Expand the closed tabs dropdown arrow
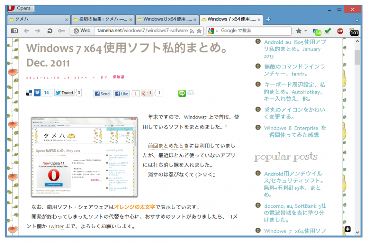The width and height of the screenshot is (369, 244). [357, 21]
